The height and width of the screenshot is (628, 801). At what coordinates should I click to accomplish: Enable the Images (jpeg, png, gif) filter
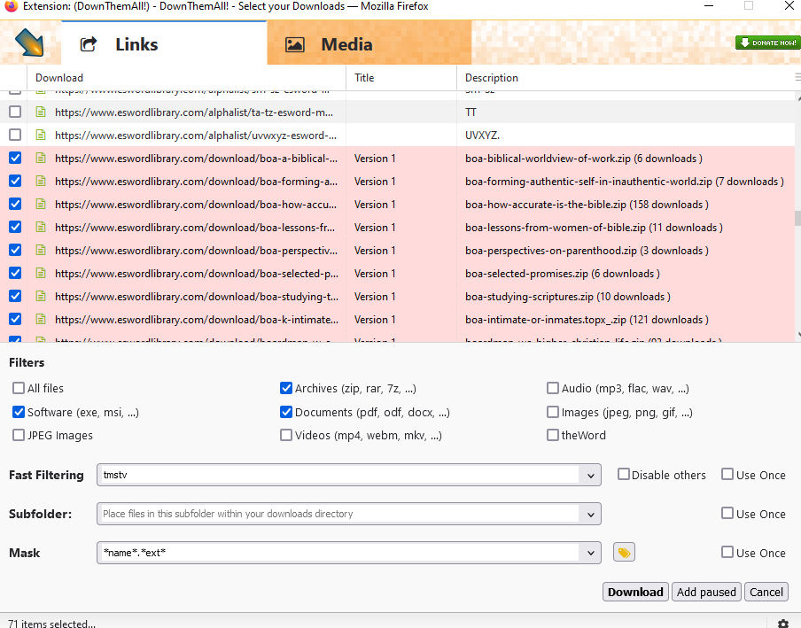(553, 412)
